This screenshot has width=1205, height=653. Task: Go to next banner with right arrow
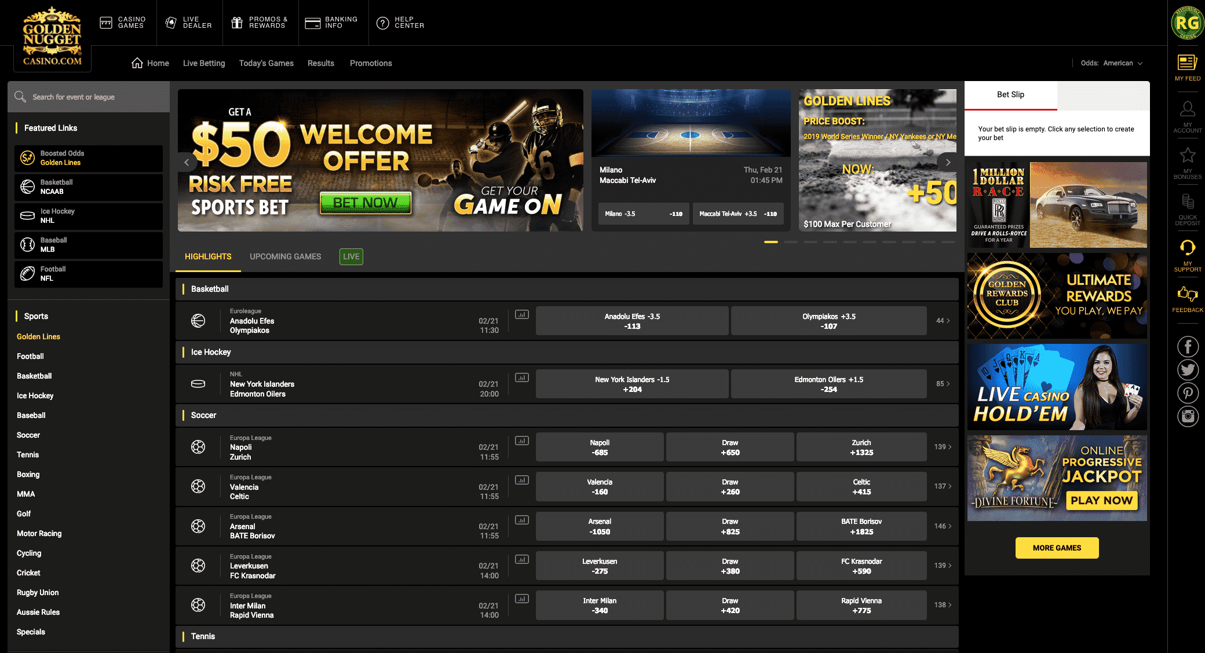(948, 162)
